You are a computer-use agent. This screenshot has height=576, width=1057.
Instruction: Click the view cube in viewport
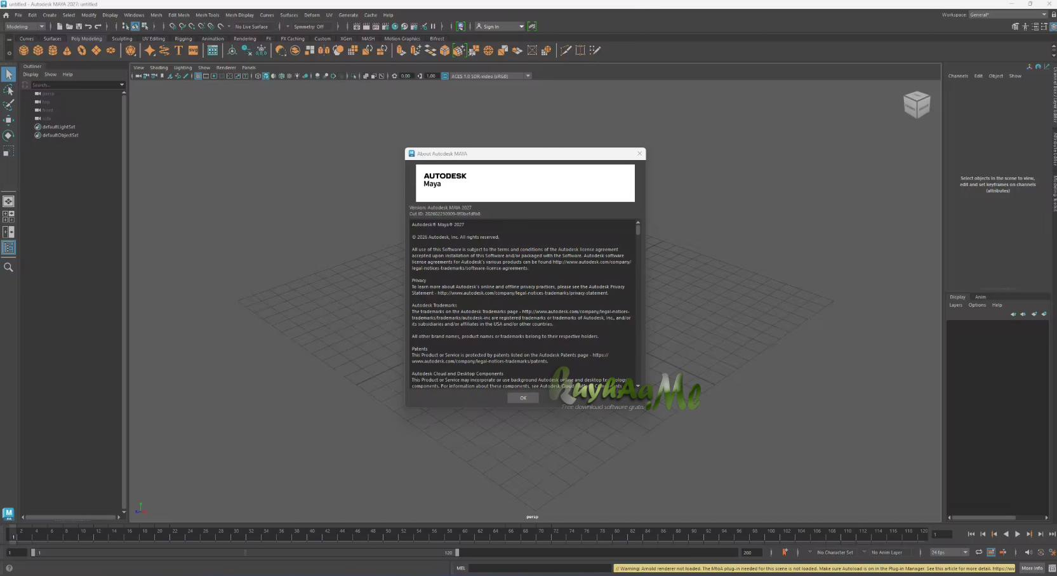click(x=917, y=104)
